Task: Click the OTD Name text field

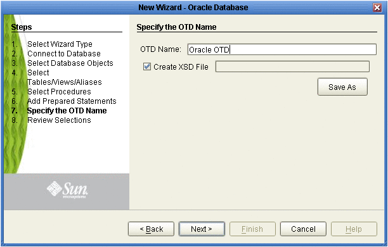Action: point(282,49)
